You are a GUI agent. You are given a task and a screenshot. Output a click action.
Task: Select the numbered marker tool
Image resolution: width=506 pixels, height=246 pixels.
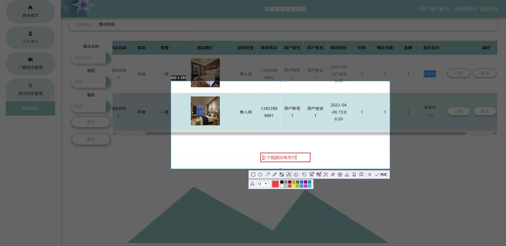(296, 175)
